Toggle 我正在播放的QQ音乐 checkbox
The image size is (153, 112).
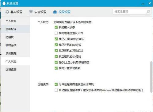click(56, 39)
